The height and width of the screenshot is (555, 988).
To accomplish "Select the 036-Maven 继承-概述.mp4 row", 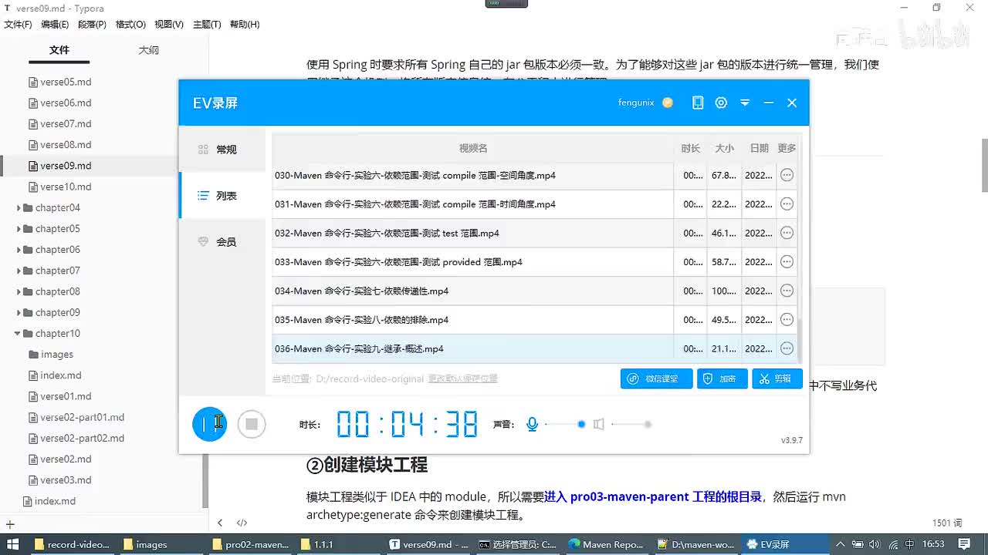I will point(536,348).
